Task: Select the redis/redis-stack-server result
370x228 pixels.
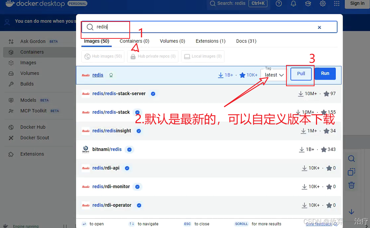Action: pyautogui.click(x=209, y=94)
